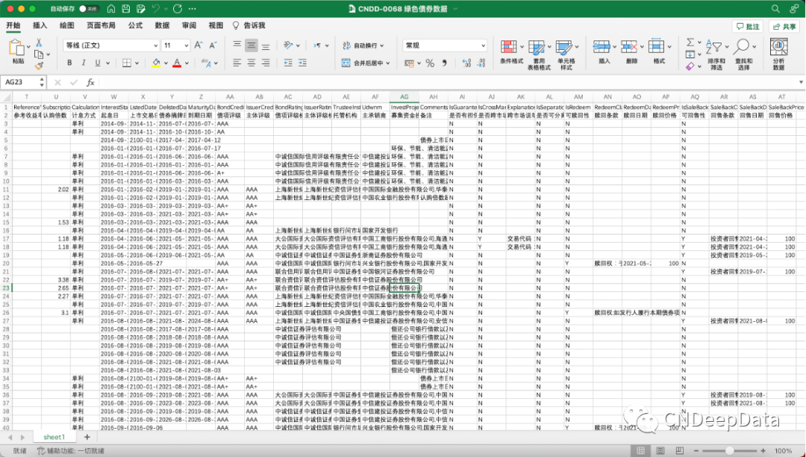Click the insert function fx button
806x457 pixels.
click(90, 82)
